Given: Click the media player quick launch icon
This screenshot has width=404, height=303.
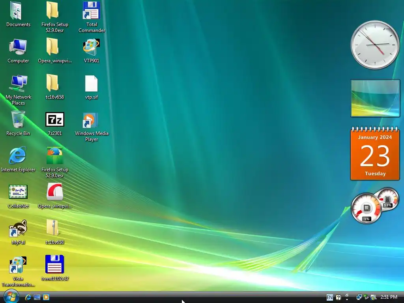Looking at the screenshot, I should click(46, 297).
